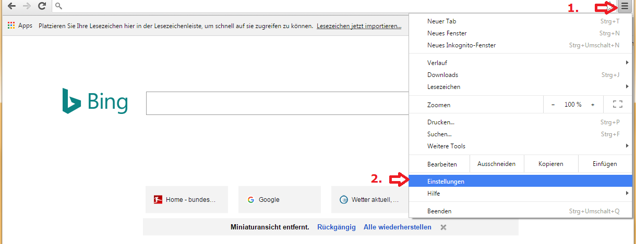The height and width of the screenshot is (244, 636).
Task: Decrease zoom with the minus button
Action: [x=553, y=105]
